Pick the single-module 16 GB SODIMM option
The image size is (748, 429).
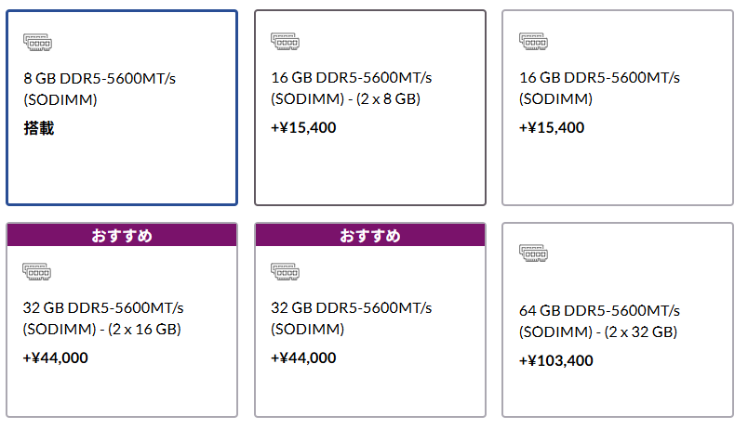[x=618, y=108]
